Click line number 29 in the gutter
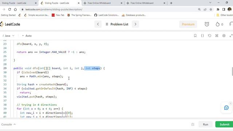 coord(5,68)
